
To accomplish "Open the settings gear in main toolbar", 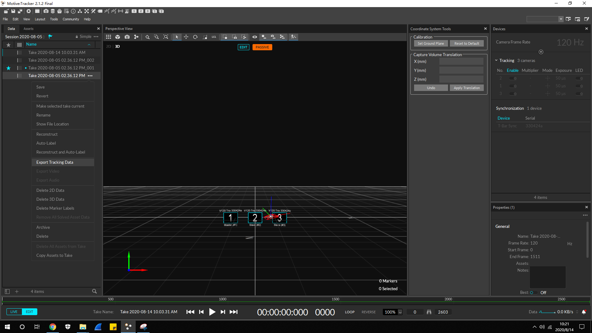I will click(29, 11).
